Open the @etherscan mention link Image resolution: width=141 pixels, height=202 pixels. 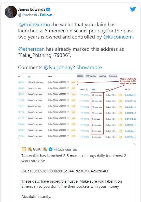[x=31, y=49]
